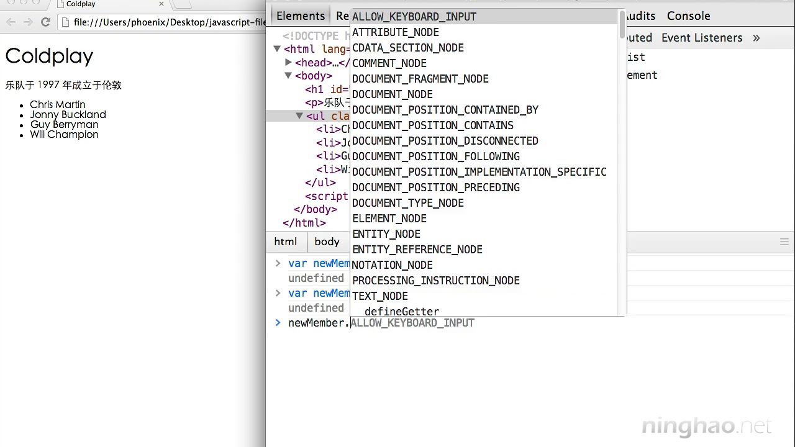Click the Jonny Buckland list item

tap(68, 114)
